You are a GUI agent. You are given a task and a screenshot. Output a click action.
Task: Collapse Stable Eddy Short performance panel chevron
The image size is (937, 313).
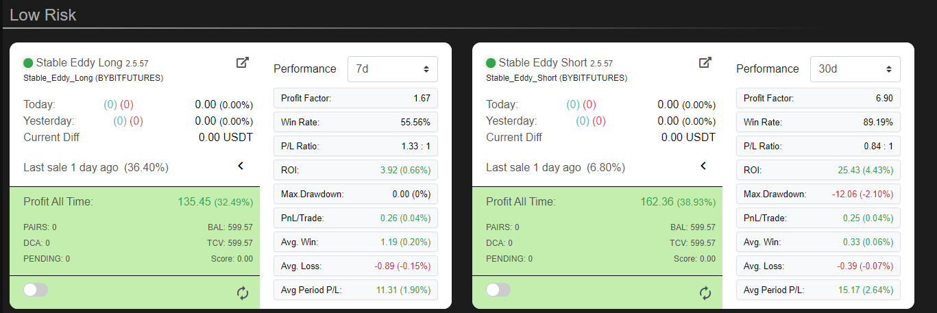pyautogui.click(x=703, y=166)
